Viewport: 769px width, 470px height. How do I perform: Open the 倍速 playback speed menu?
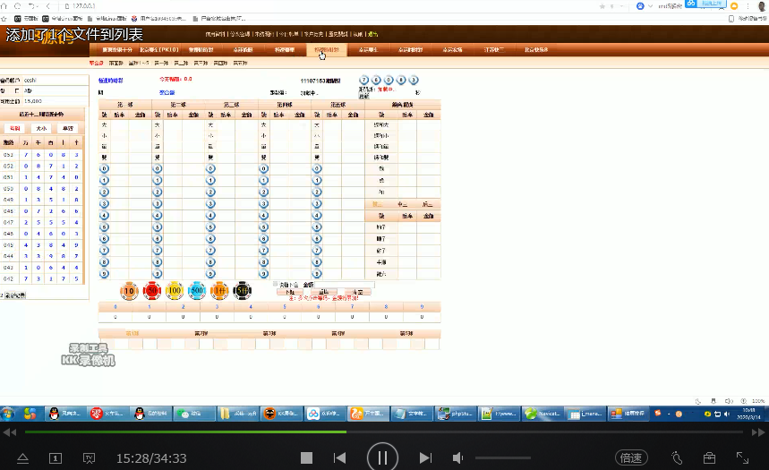coord(631,457)
